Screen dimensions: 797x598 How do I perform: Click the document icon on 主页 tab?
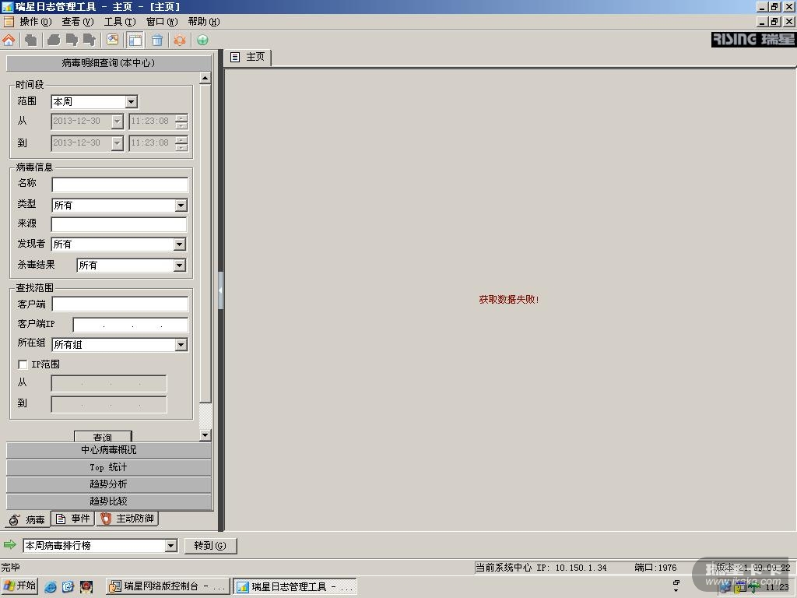(235, 57)
